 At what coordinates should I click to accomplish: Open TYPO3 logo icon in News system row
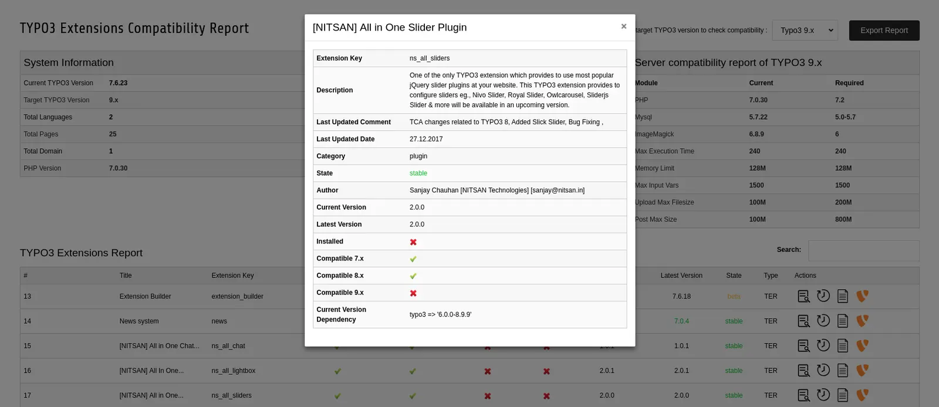click(x=862, y=321)
